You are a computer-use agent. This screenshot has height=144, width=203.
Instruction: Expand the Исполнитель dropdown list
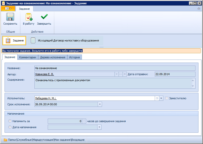click(x=161, y=98)
